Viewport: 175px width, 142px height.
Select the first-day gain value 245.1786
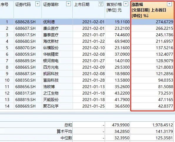click(x=164, y=35)
